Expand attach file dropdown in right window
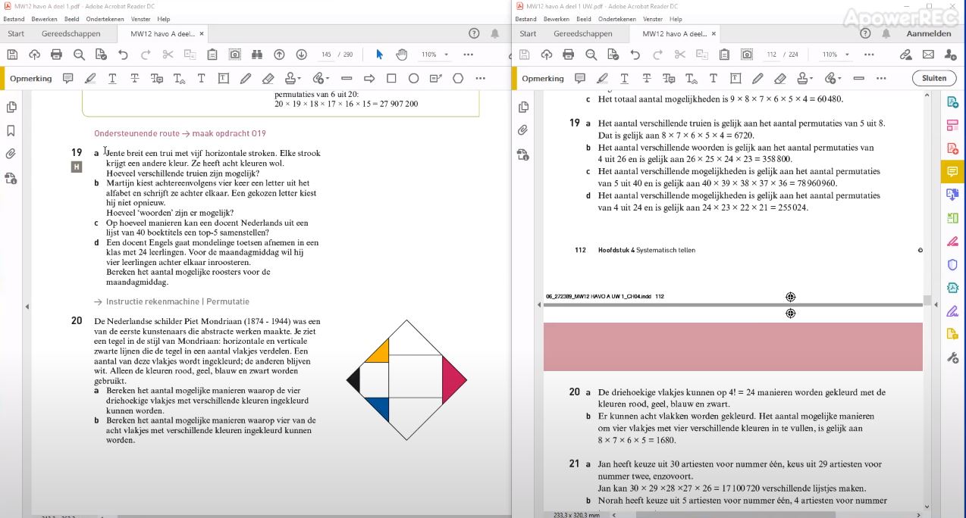Viewport: 966px width, 518px height. [838, 78]
